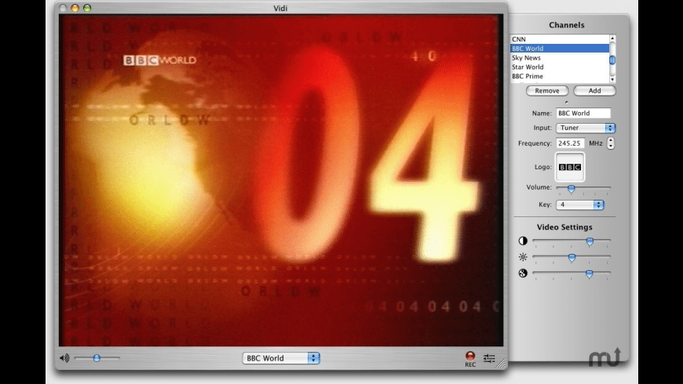Select Sky News in the channel list

pyautogui.click(x=560, y=57)
